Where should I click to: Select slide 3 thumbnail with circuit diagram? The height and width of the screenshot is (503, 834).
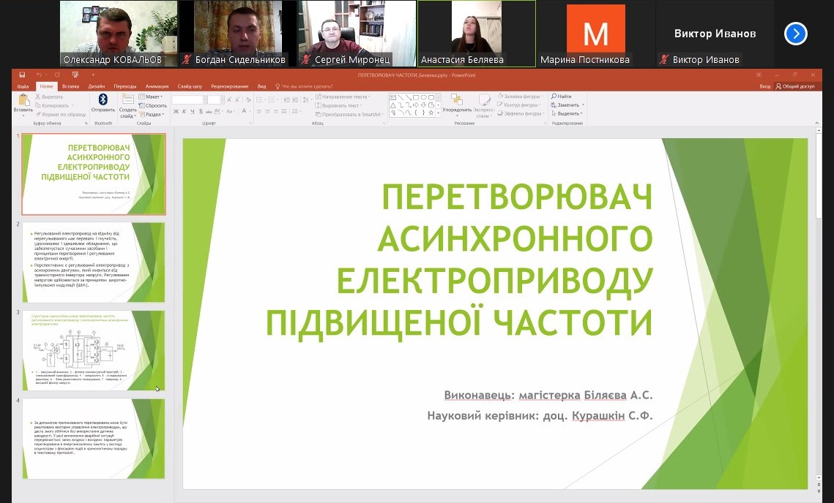click(94, 350)
